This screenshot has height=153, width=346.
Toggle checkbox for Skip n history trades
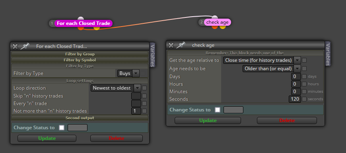coord(144,96)
